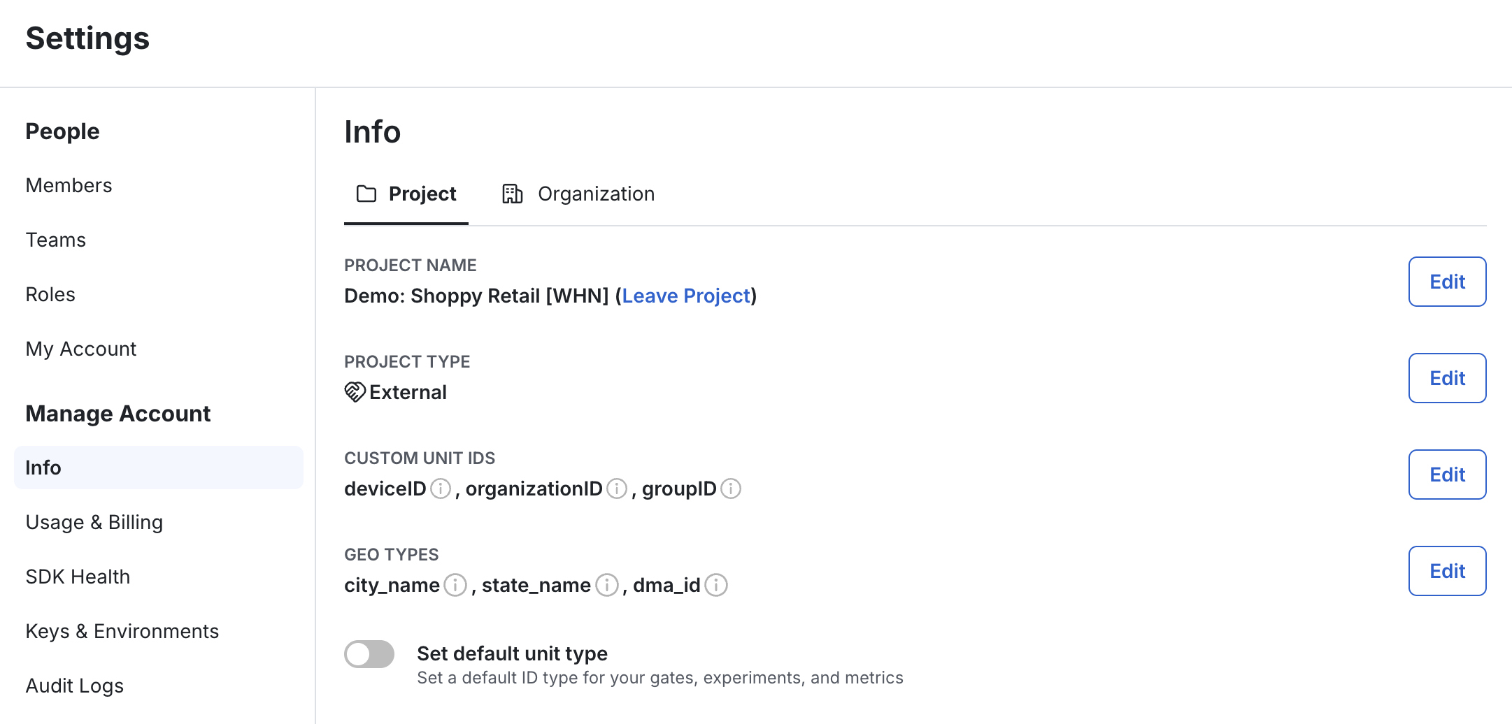1512x724 pixels.
Task: Click the info icon next to groupID
Action: (x=730, y=489)
